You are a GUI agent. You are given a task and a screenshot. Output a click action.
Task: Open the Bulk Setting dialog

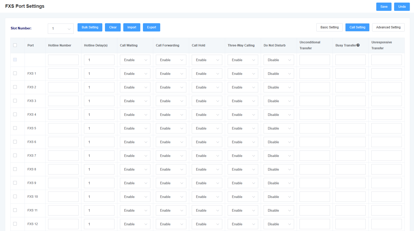(90, 27)
